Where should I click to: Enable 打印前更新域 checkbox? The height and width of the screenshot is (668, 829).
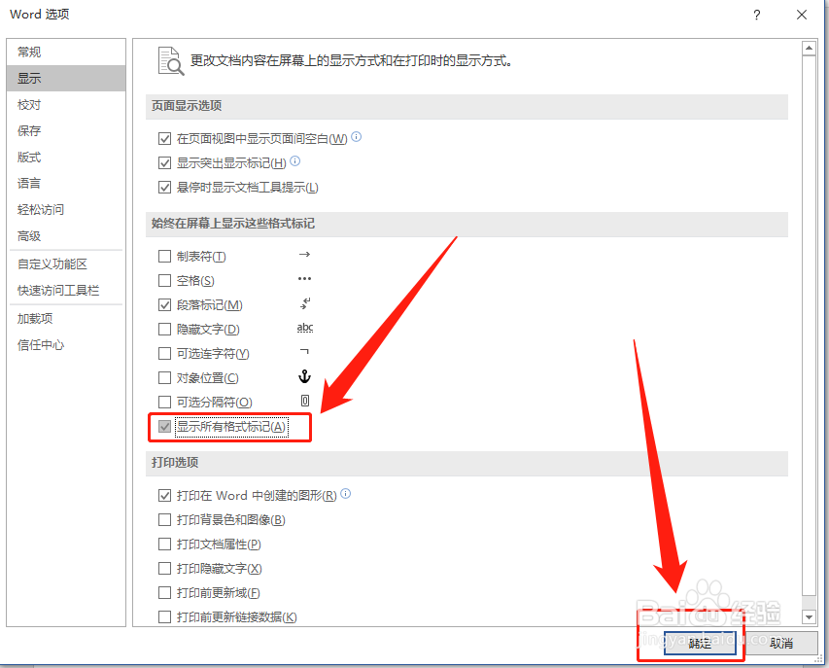pos(164,593)
